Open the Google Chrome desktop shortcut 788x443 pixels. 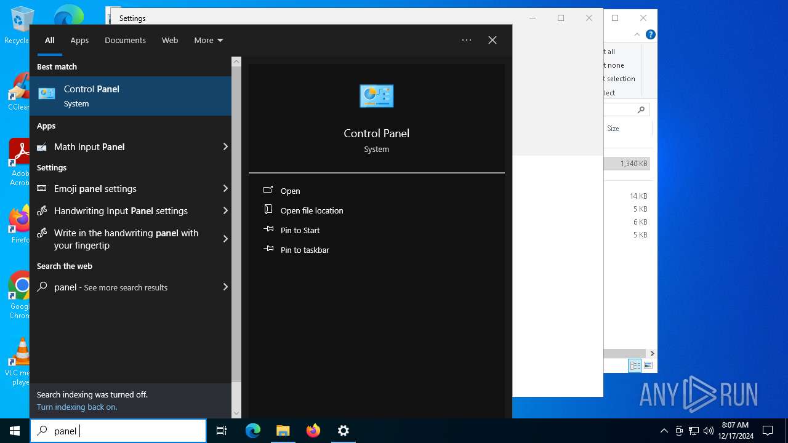[18, 295]
